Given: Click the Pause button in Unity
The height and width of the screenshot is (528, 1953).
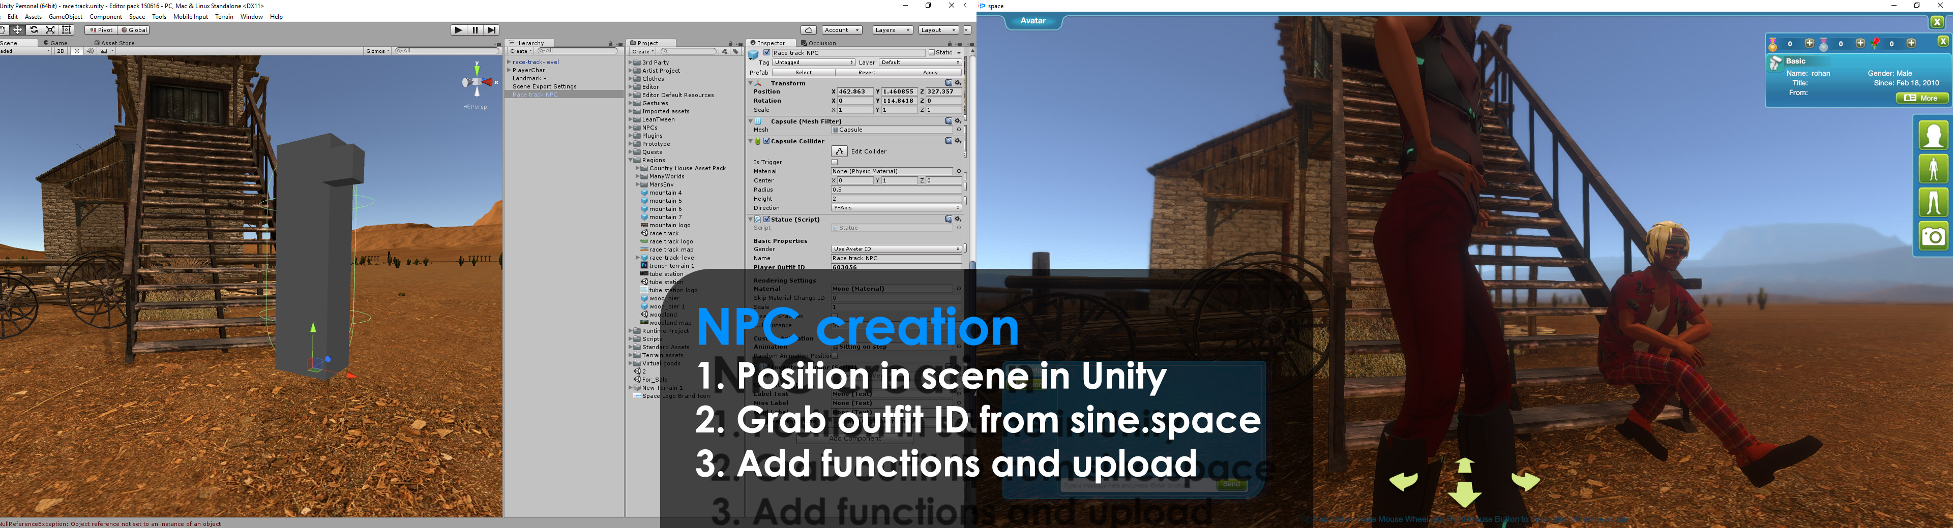Looking at the screenshot, I should (x=476, y=29).
